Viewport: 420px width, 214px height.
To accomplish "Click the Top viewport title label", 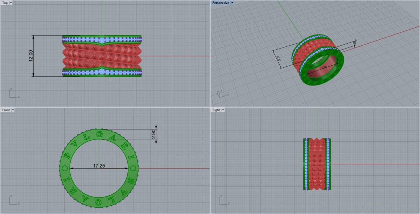I will (5, 3).
